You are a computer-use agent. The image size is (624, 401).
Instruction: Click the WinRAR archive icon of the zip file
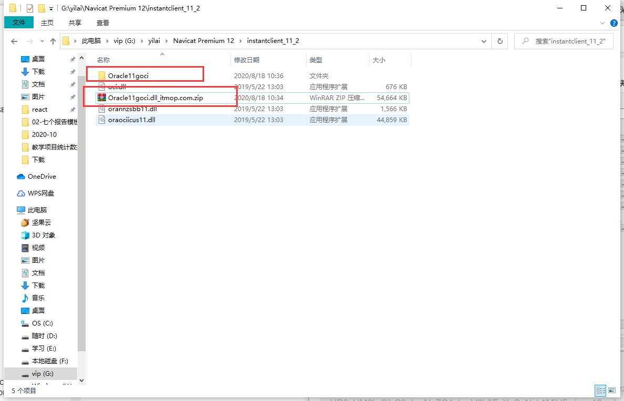coord(102,98)
